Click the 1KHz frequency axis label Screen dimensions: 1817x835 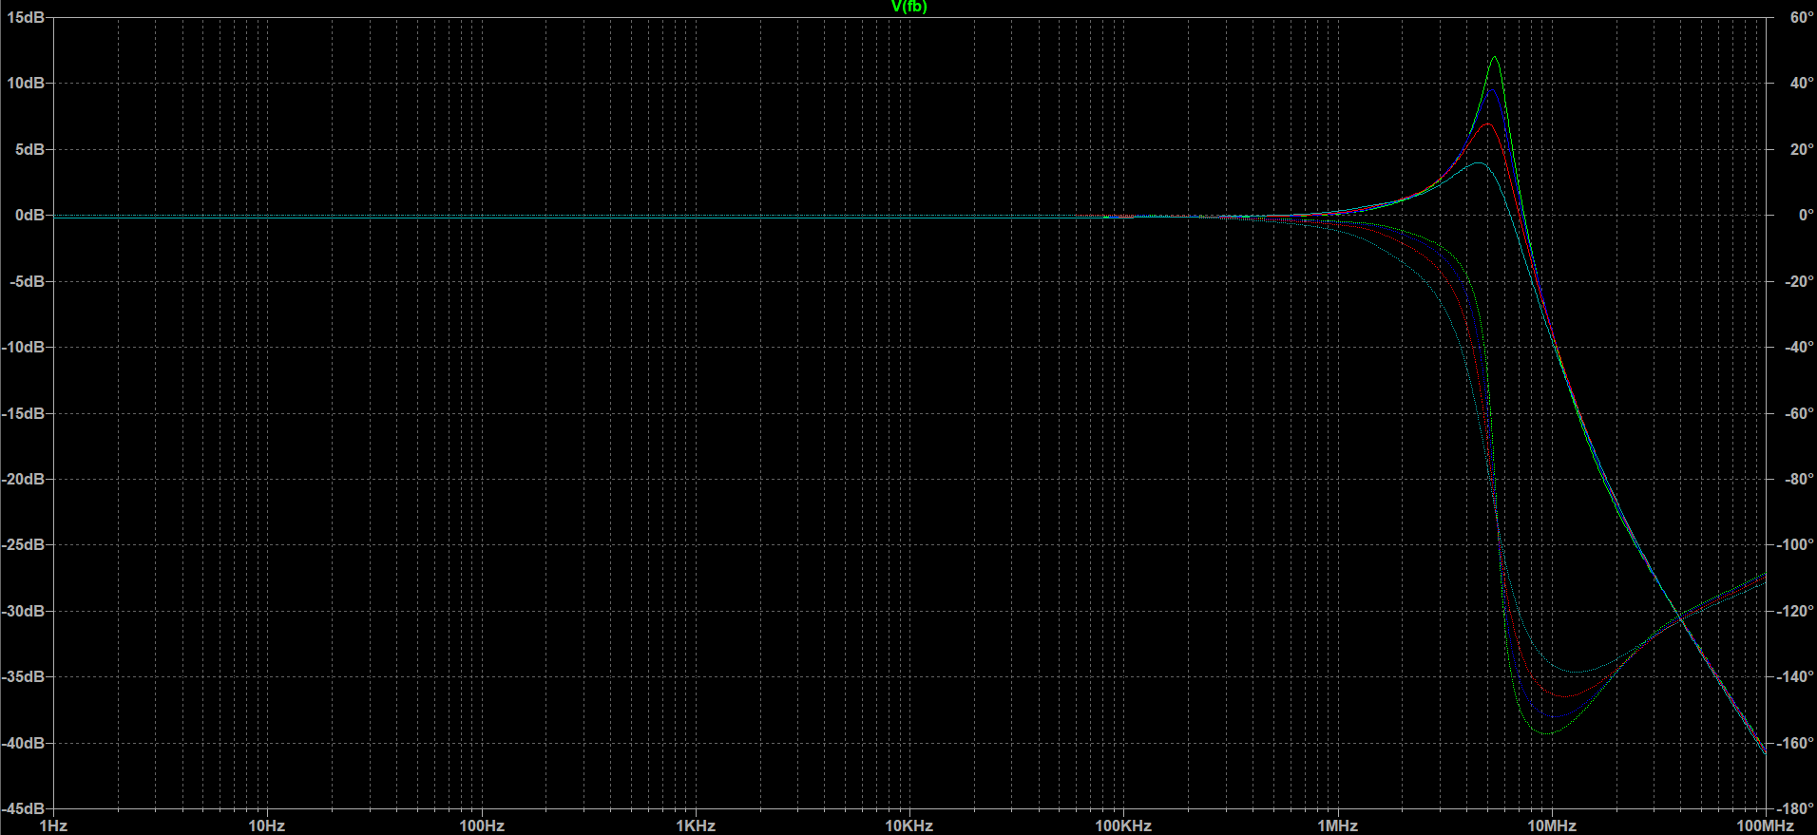[696, 826]
